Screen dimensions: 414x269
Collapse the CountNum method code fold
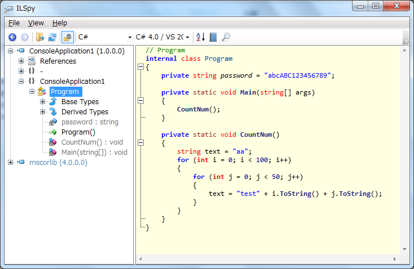pyautogui.click(x=141, y=143)
